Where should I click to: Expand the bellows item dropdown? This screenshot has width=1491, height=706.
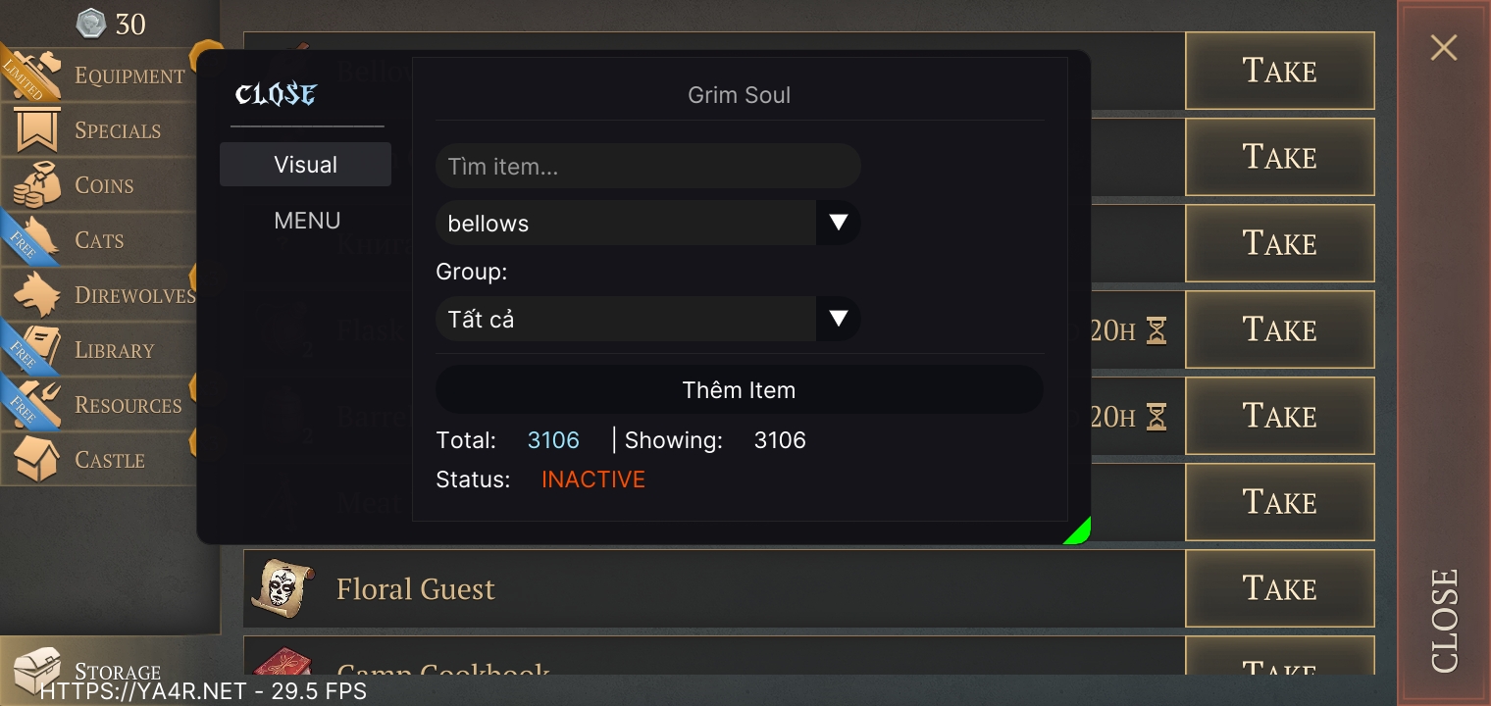pyautogui.click(x=838, y=223)
